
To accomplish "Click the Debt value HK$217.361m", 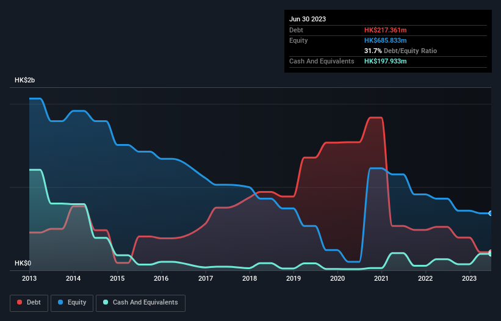I will point(385,30).
